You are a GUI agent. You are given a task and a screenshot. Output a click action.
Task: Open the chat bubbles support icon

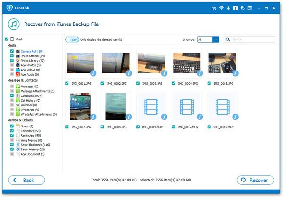tap(242, 8)
